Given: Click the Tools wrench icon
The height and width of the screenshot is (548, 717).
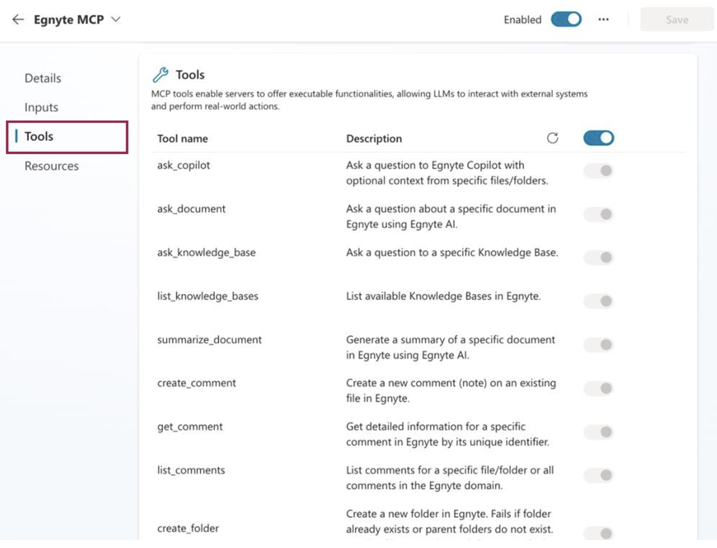Looking at the screenshot, I should [161, 75].
